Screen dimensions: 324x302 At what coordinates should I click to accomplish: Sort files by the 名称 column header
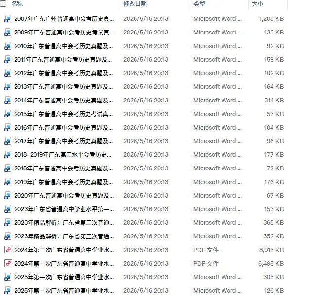tap(17, 4)
